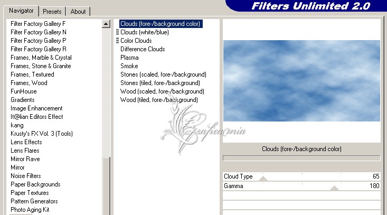Image resolution: width=387 pixels, height=215 pixels.
Task: Select Wood (scaled, fore-/background) filter
Action: (x=162, y=91)
